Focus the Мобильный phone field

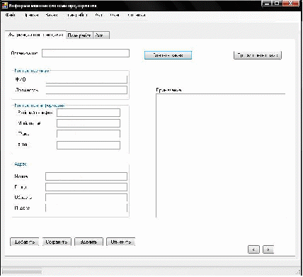click(88, 123)
